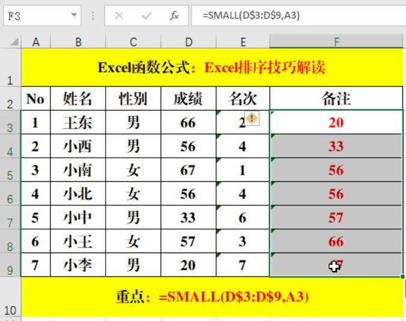Screen dimensions: 406x321
Task: Select column E header
Action: pyautogui.click(x=243, y=42)
